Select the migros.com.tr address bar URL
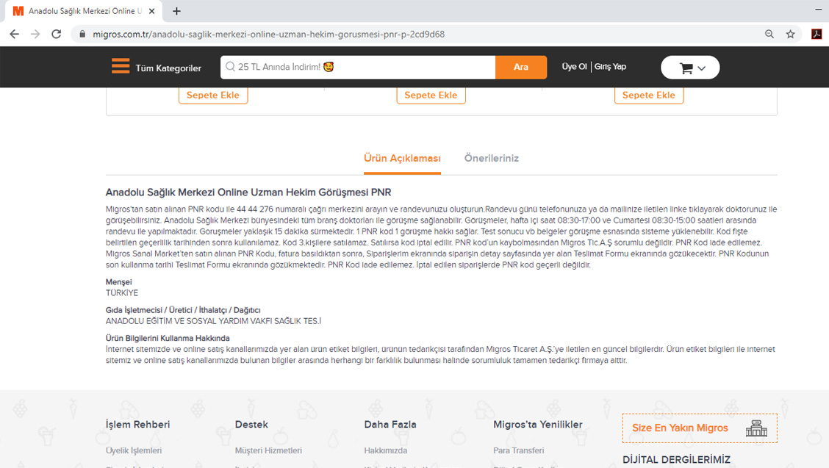This screenshot has height=468, width=829. [x=268, y=35]
